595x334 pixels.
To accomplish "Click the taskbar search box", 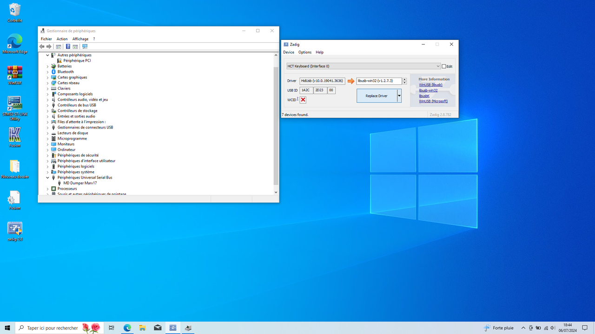I will point(59,328).
